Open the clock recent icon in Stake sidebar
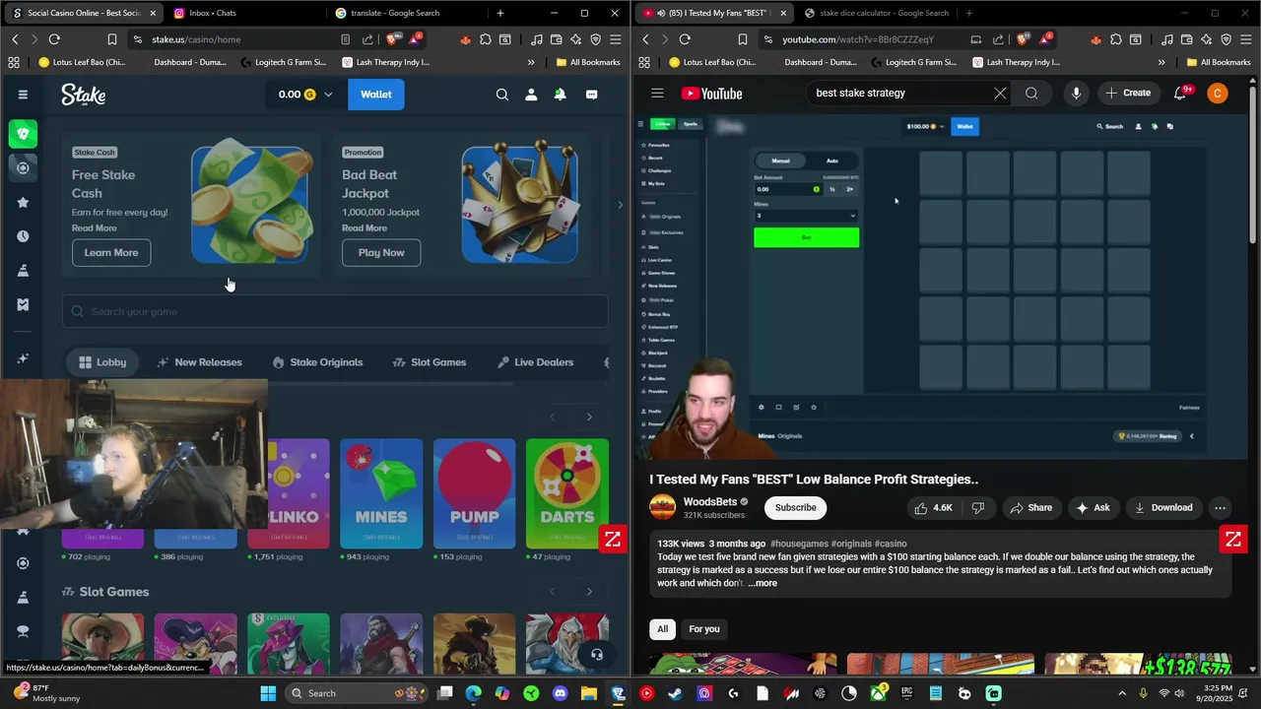1261x709 pixels. point(23,236)
